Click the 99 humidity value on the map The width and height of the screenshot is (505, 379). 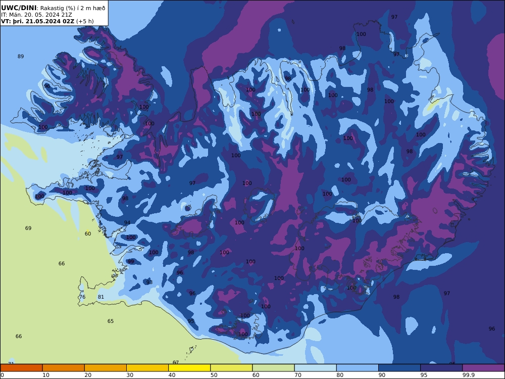(131, 261)
